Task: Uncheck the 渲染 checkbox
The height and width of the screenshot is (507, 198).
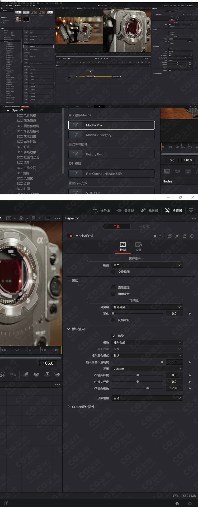Action: click(114, 336)
